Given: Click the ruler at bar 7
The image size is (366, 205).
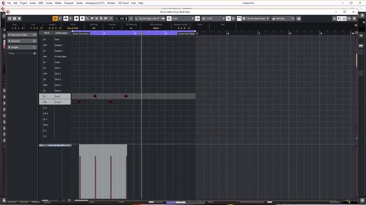Looking at the screenshot, I should click(259, 34).
